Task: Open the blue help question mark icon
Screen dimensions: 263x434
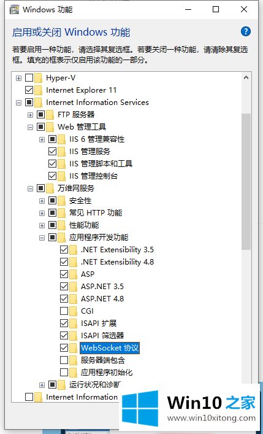Action: click(x=246, y=31)
